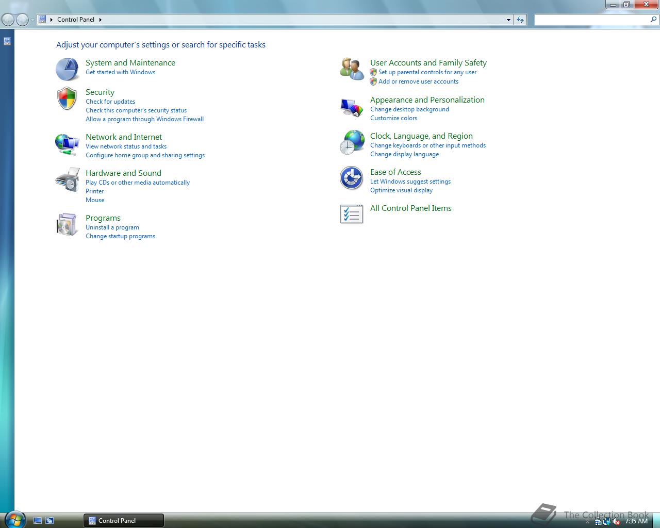
Task: Click Allow a program through Windows Firewall
Action: [144, 119]
